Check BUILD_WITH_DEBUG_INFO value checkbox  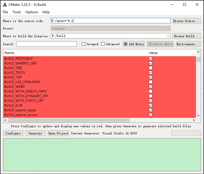(150, 91)
